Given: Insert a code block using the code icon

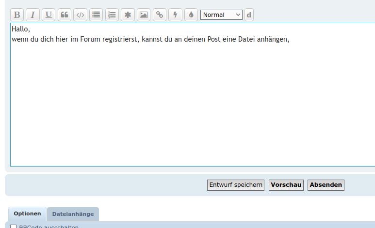Looking at the screenshot, I should pyautogui.click(x=81, y=15).
